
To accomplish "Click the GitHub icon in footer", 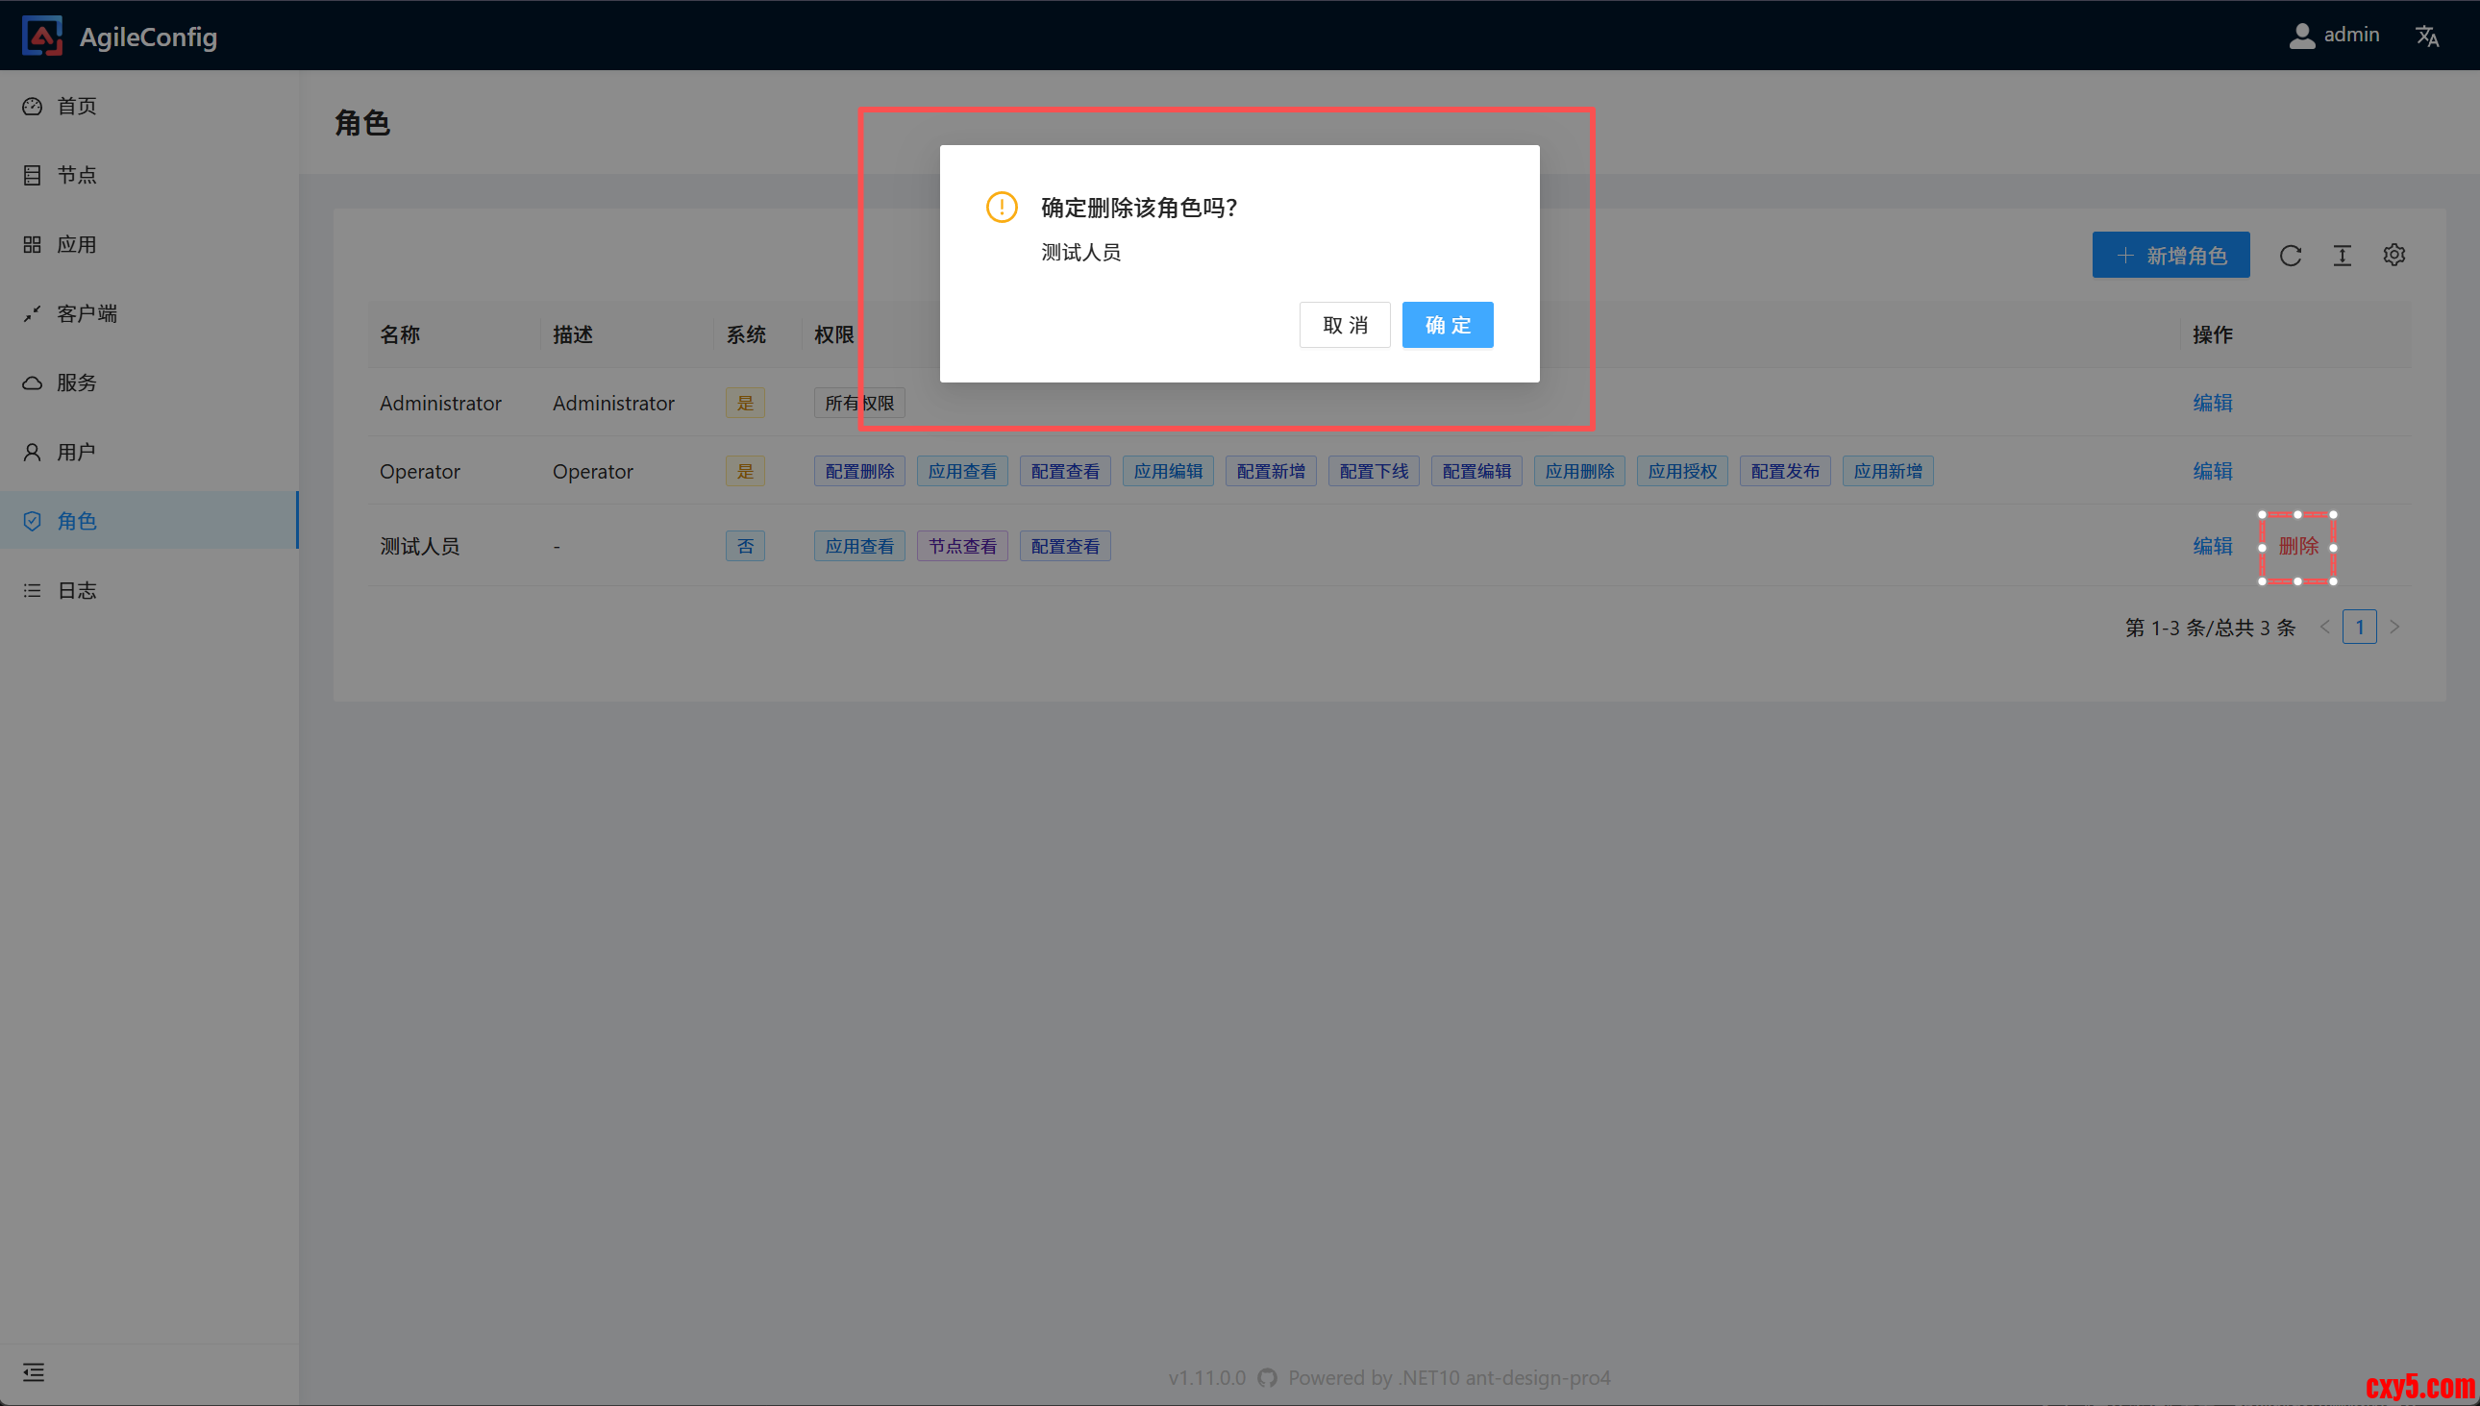I will click(x=1267, y=1378).
